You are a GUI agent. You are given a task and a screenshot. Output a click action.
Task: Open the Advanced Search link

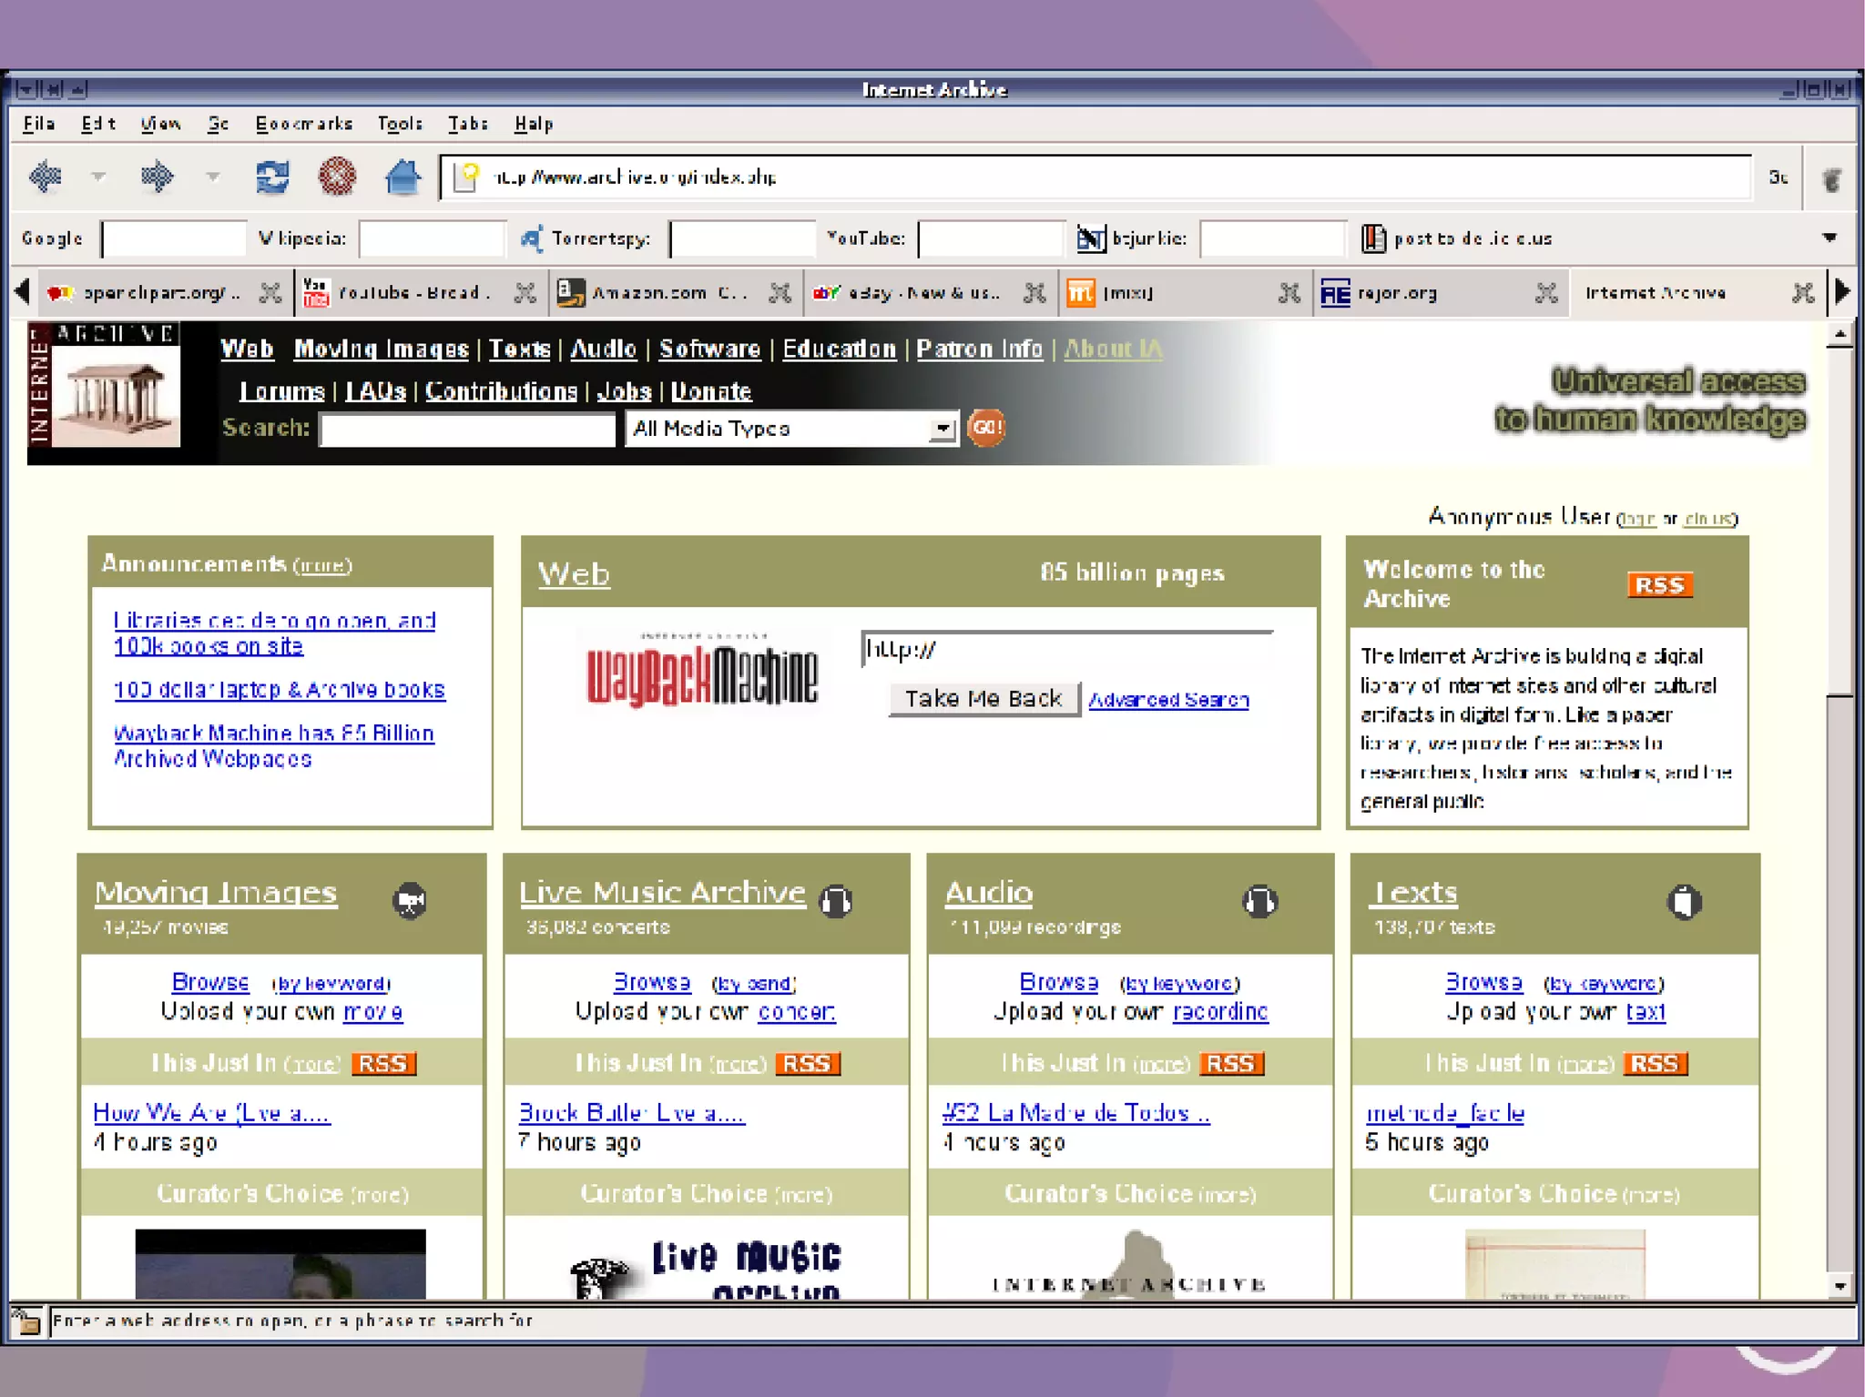1168,700
